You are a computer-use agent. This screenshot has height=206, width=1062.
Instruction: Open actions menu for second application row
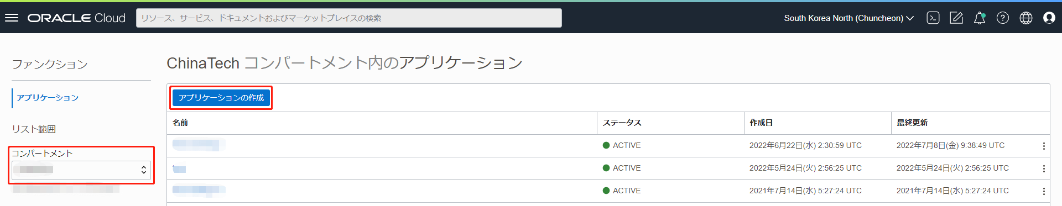[x=1044, y=168]
